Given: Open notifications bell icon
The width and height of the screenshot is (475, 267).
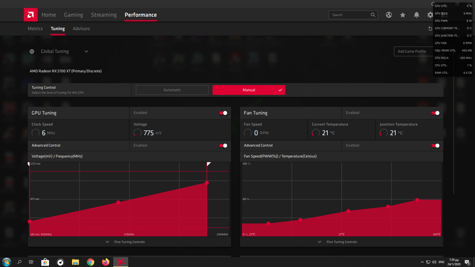Looking at the screenshot, I should (x=417, y=15).
